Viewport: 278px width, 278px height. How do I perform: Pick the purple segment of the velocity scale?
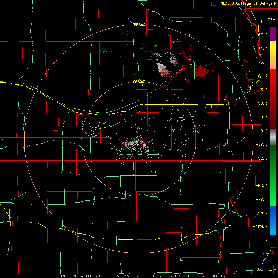click(x=273, y=34)
